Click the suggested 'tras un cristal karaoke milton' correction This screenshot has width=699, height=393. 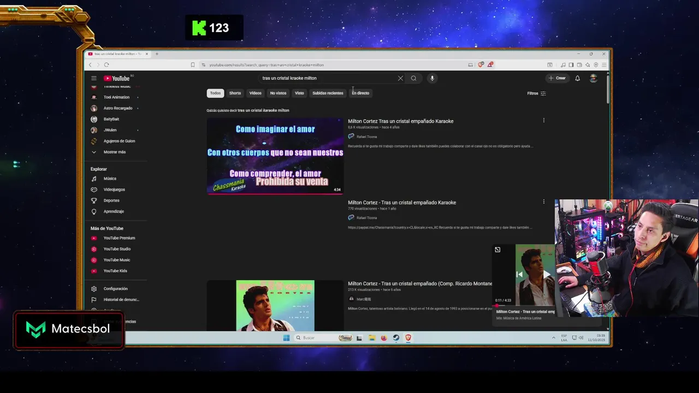point(263,110)
